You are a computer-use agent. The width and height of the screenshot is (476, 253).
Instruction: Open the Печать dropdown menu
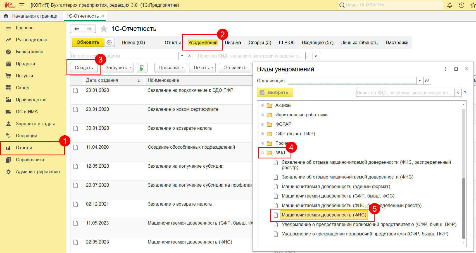coord(202,68)
